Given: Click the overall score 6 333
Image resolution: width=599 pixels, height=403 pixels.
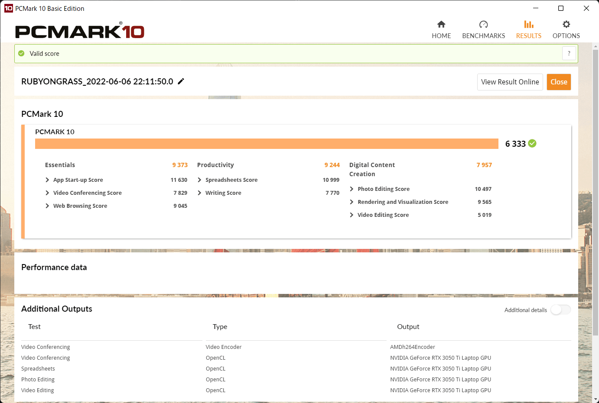Looking at the screenshot, I should tap(515, 144).
